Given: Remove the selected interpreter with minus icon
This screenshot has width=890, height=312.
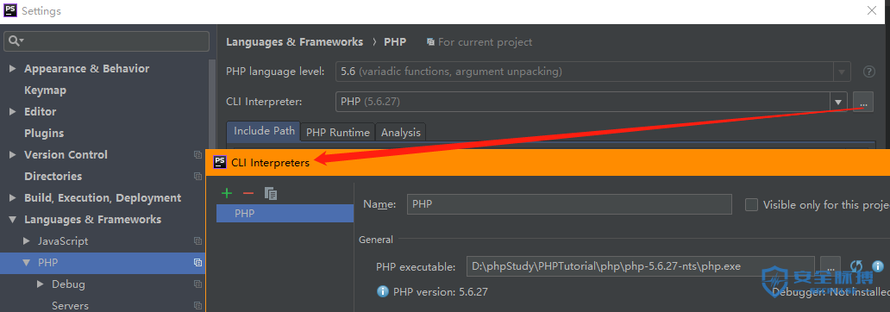Looking at the screenshot, I should point(248,193).
